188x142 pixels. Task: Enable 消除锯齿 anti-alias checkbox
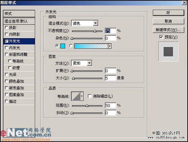[x=89, y=96]
